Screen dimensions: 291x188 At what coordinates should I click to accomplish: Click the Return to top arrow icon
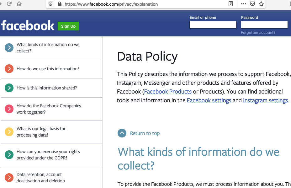122,133
